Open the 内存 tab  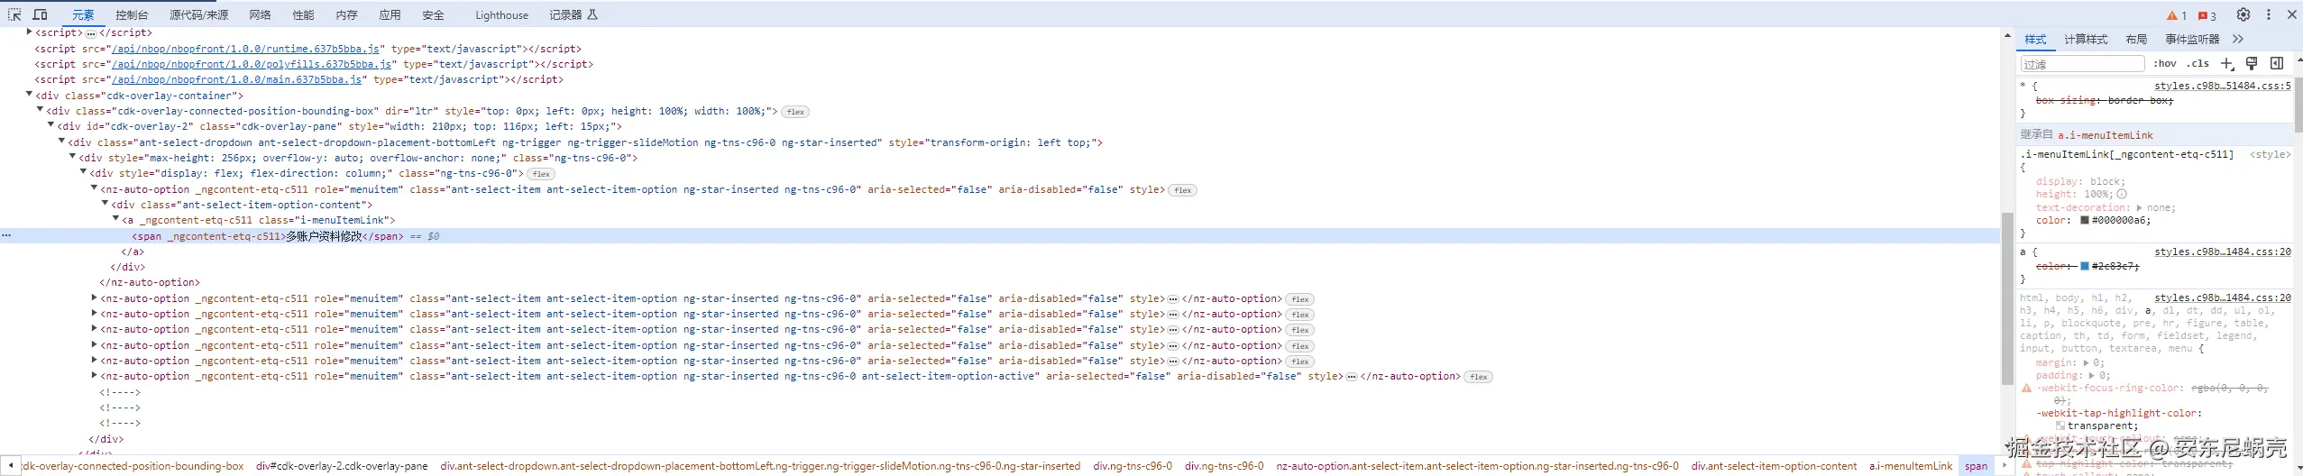(x=346, y=15)
